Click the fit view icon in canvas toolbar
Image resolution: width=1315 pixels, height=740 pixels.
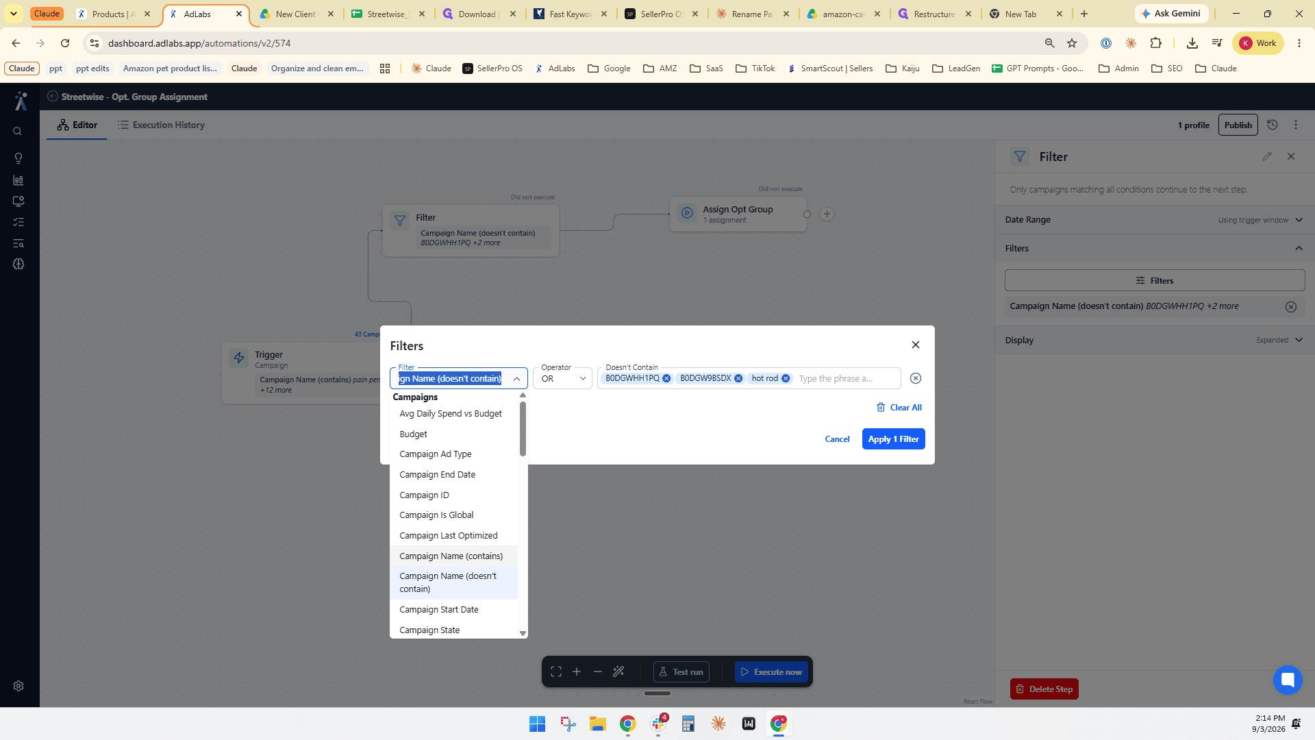pyautogui.click(x=556, y=672)
